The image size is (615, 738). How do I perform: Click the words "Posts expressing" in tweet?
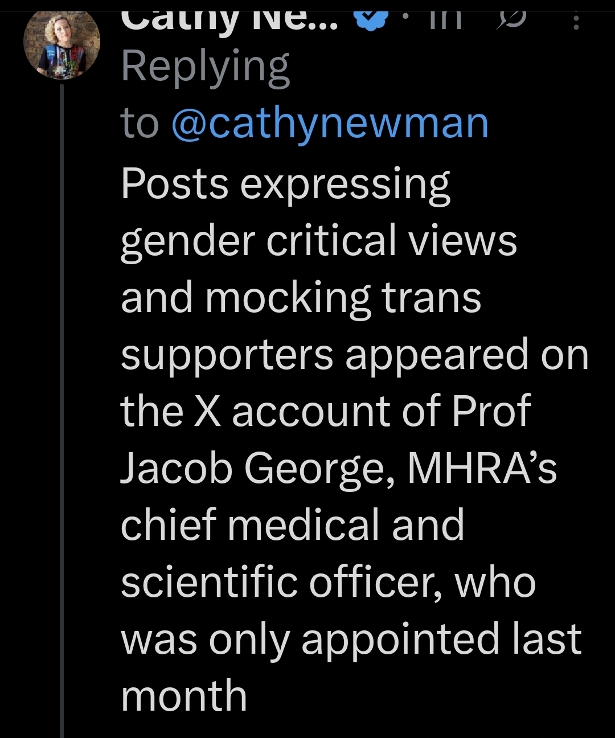click(285, 184)
